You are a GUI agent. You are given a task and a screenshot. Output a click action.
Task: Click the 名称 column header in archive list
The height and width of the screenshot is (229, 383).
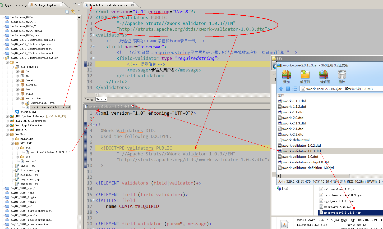pos(281,95)
